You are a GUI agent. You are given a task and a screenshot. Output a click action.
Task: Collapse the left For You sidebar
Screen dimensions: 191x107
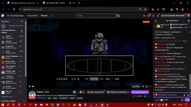point(22,21)
